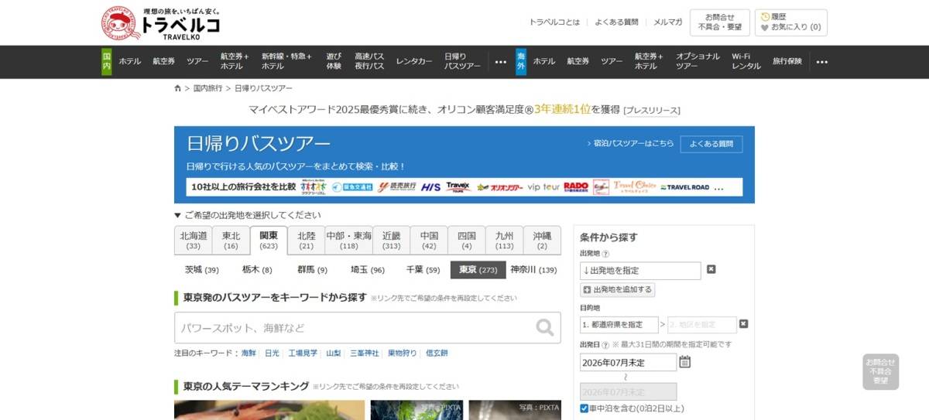Open トラベルコとは link
This screenshot has width=929, height=420.
click(554, 22)
